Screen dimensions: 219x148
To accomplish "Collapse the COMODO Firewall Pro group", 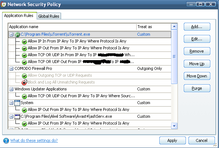I will click(x=11, y=68).
